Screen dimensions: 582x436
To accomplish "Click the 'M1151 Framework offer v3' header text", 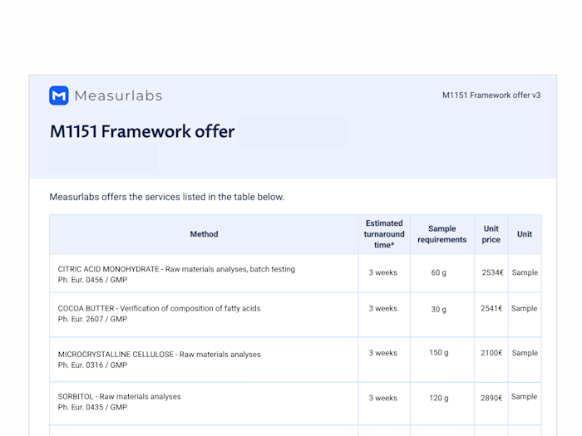I will click(491, 96).
